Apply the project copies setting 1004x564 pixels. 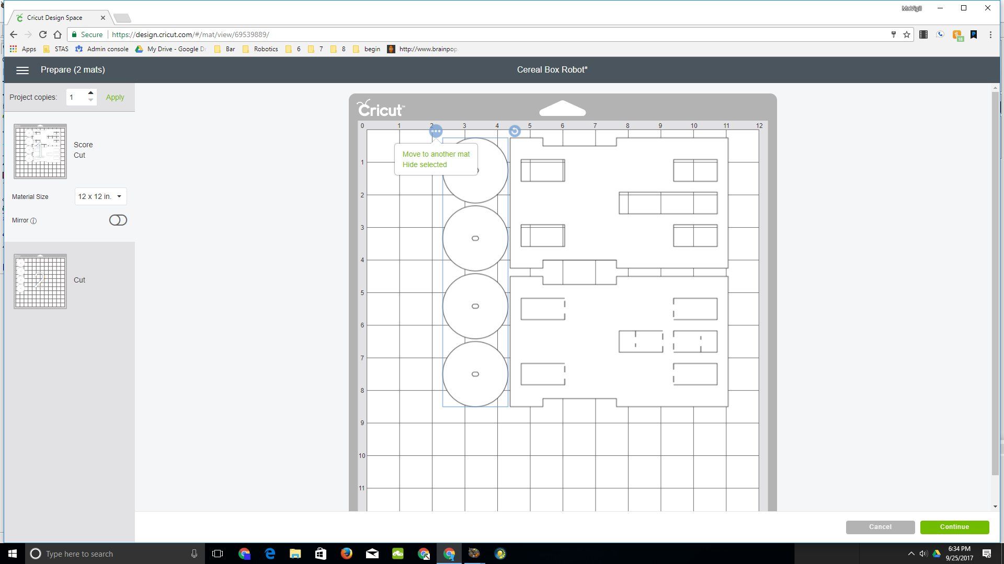pos(115,97)
